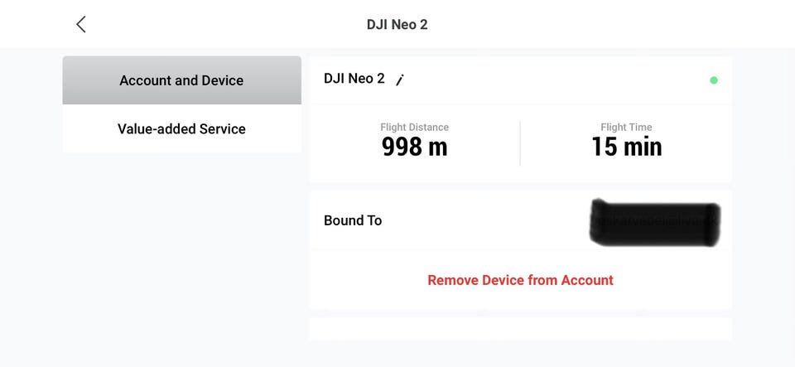Viewport: 795px width, 367px height.
Task: Click the Flight Time label
Action: click(626, 127)
